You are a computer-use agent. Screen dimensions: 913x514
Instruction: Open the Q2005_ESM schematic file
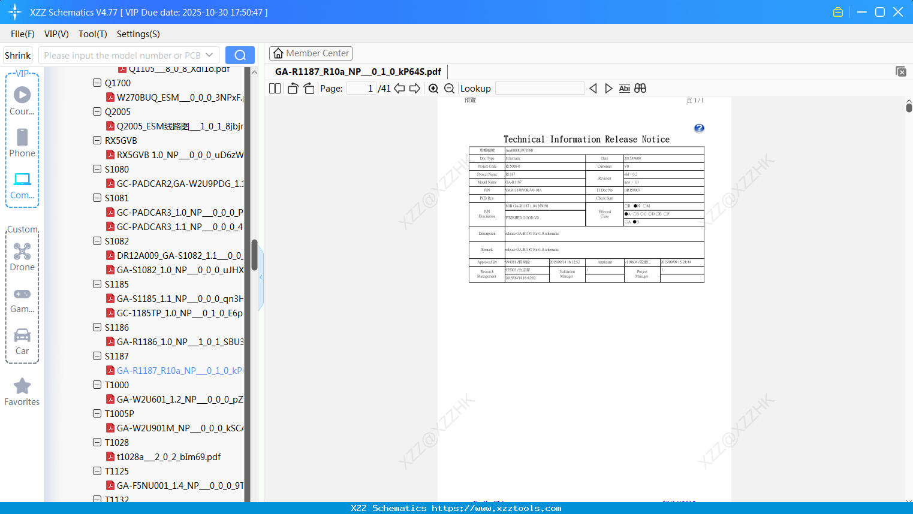pos(180,126)
